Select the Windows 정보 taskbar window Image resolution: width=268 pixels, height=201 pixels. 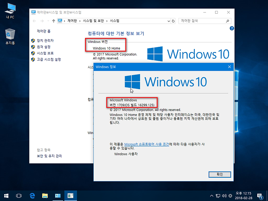coord(70,196)
